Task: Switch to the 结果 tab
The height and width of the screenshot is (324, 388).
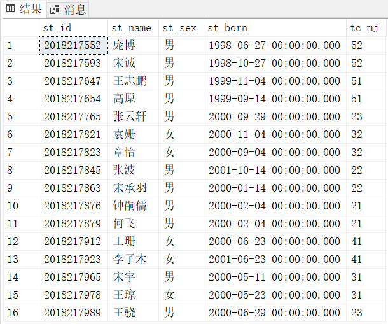Action: (24, 9)
